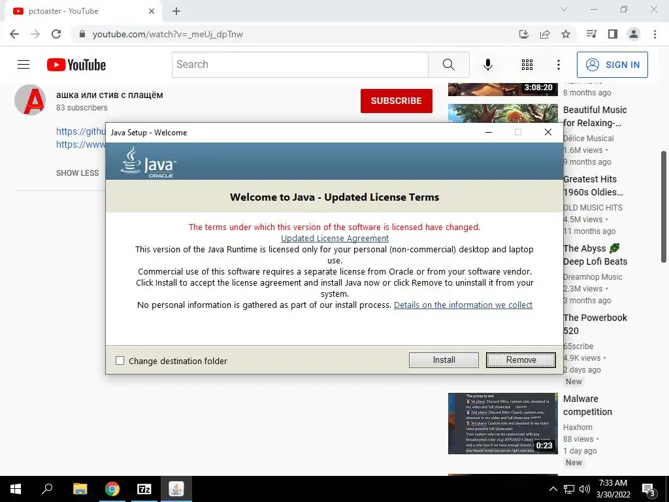Open the media controls icon in Chrome toolbar

[x=591, y=34]
